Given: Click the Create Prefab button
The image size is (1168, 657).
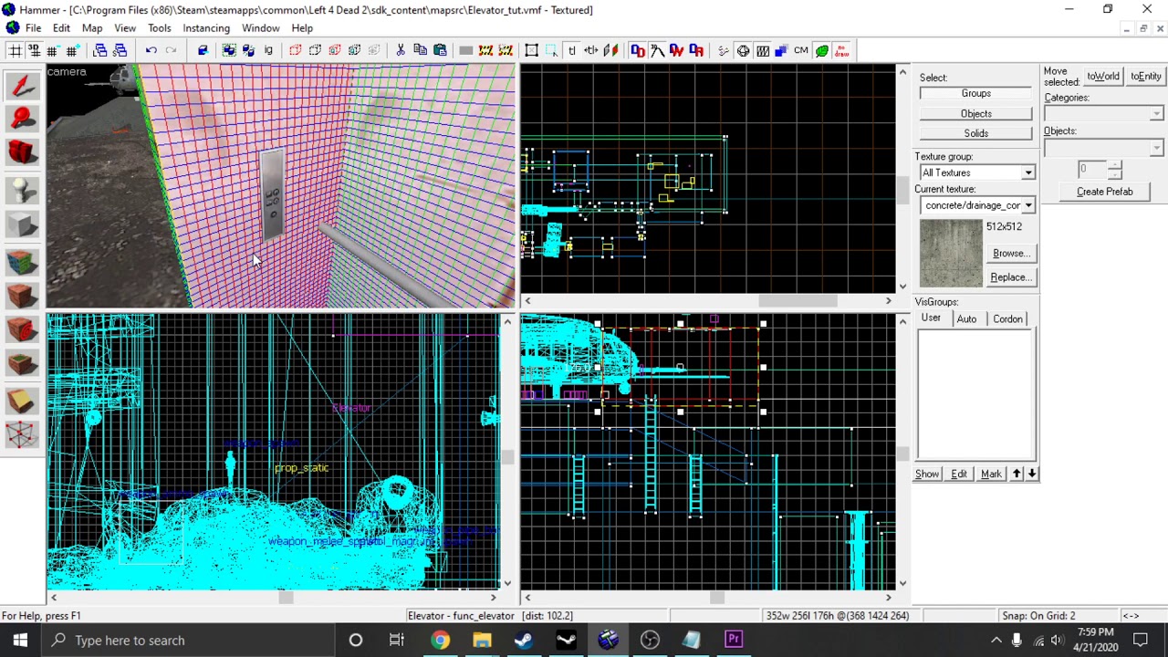Looking at the screenshot, I should tap(1104, 192).
